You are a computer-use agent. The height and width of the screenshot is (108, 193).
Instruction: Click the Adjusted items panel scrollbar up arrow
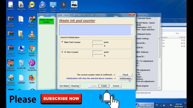point(159,18)
